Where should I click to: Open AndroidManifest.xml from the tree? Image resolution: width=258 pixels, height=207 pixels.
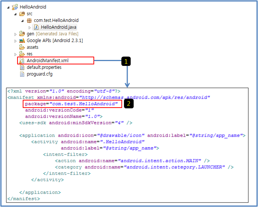click(48, 61)
